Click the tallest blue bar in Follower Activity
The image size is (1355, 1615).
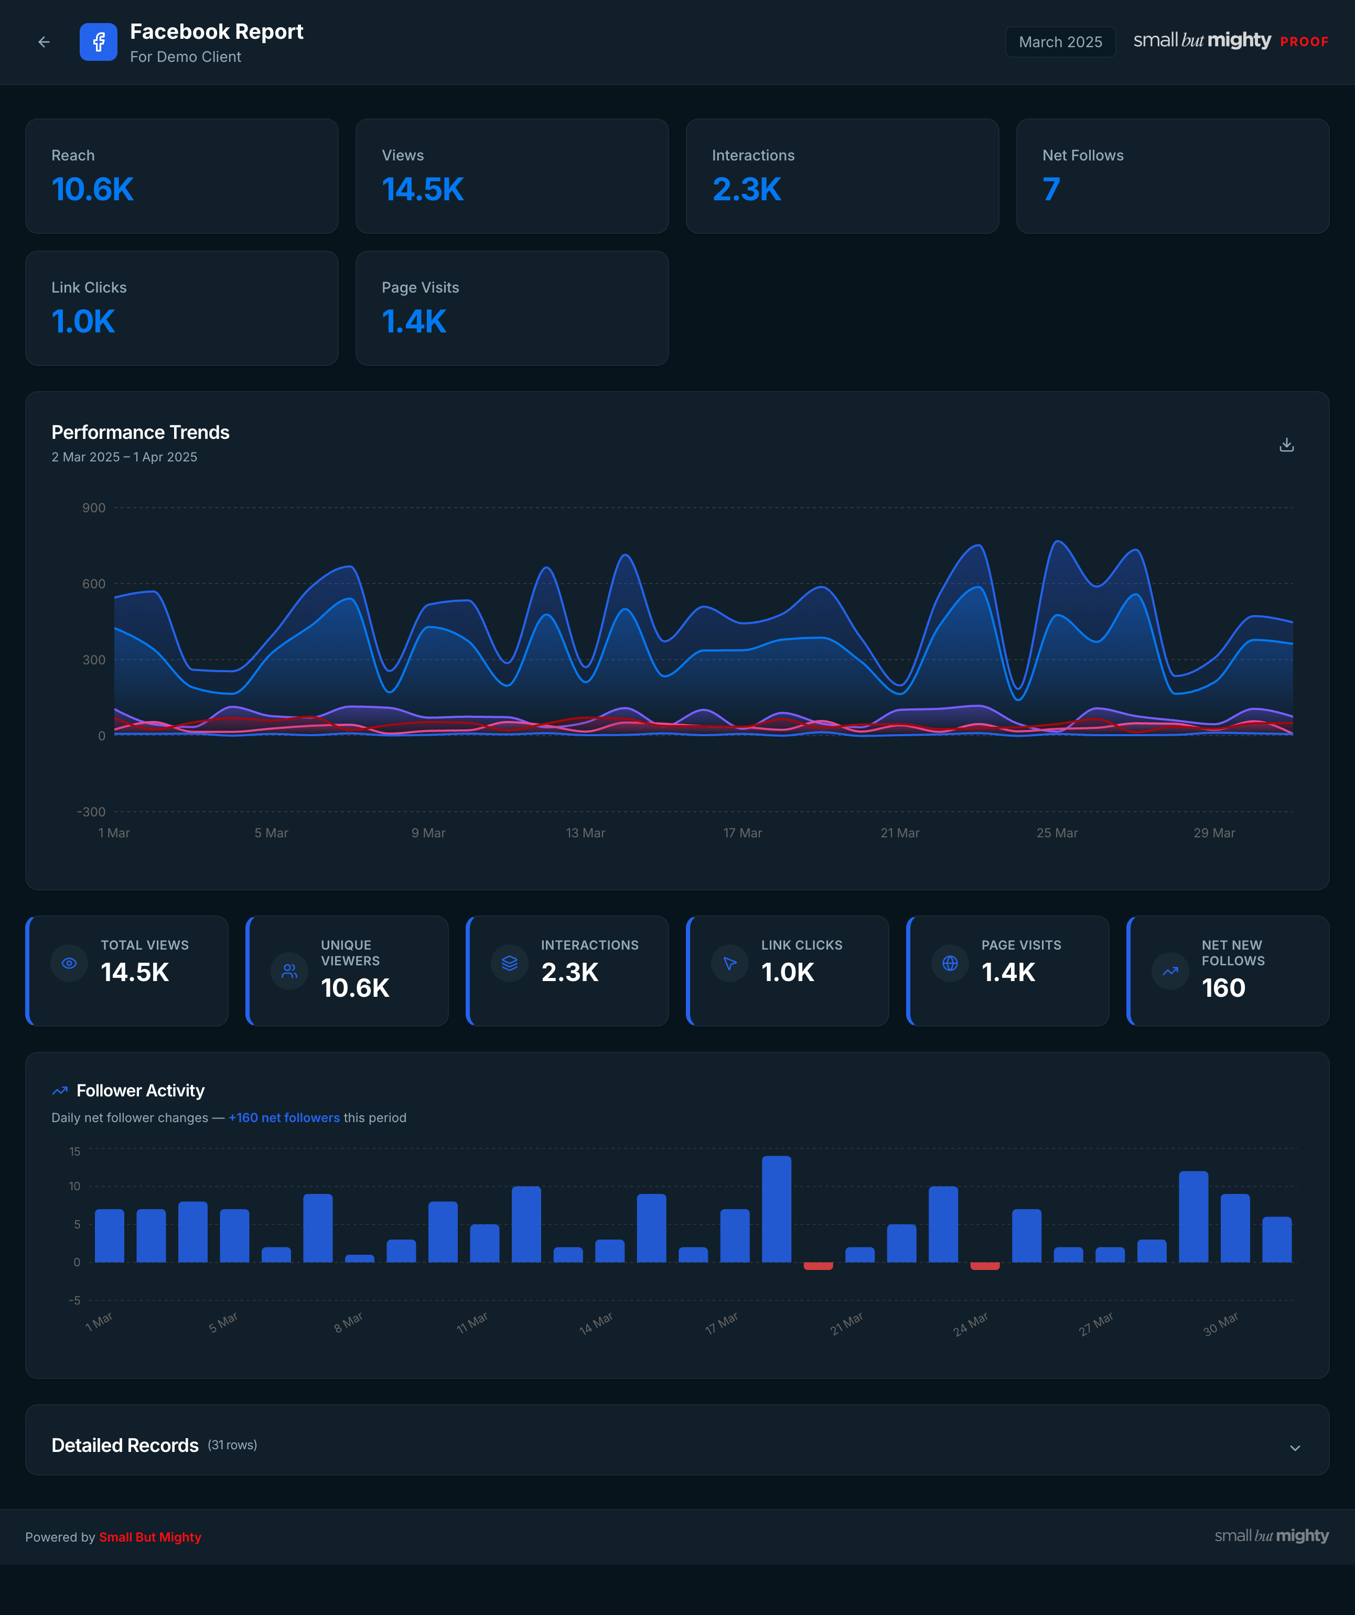tap(777, 1209)
